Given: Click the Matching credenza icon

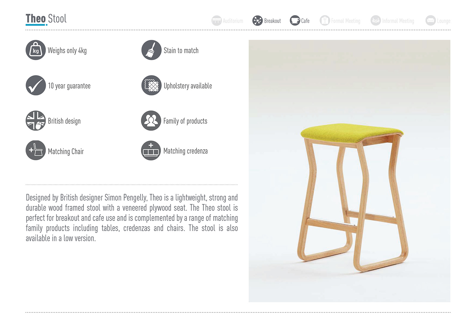Looking at the screenshot, I should 151,150.
